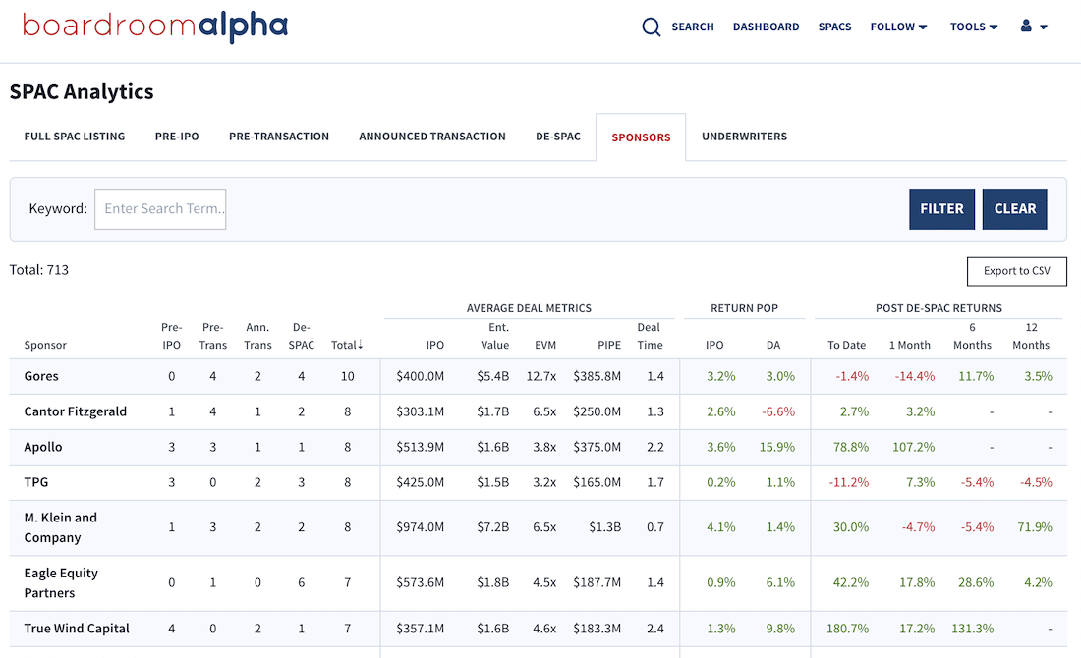This screenshot has width=1081, height=658.
Task: Click the search magnifier icon
Action: 651,27
